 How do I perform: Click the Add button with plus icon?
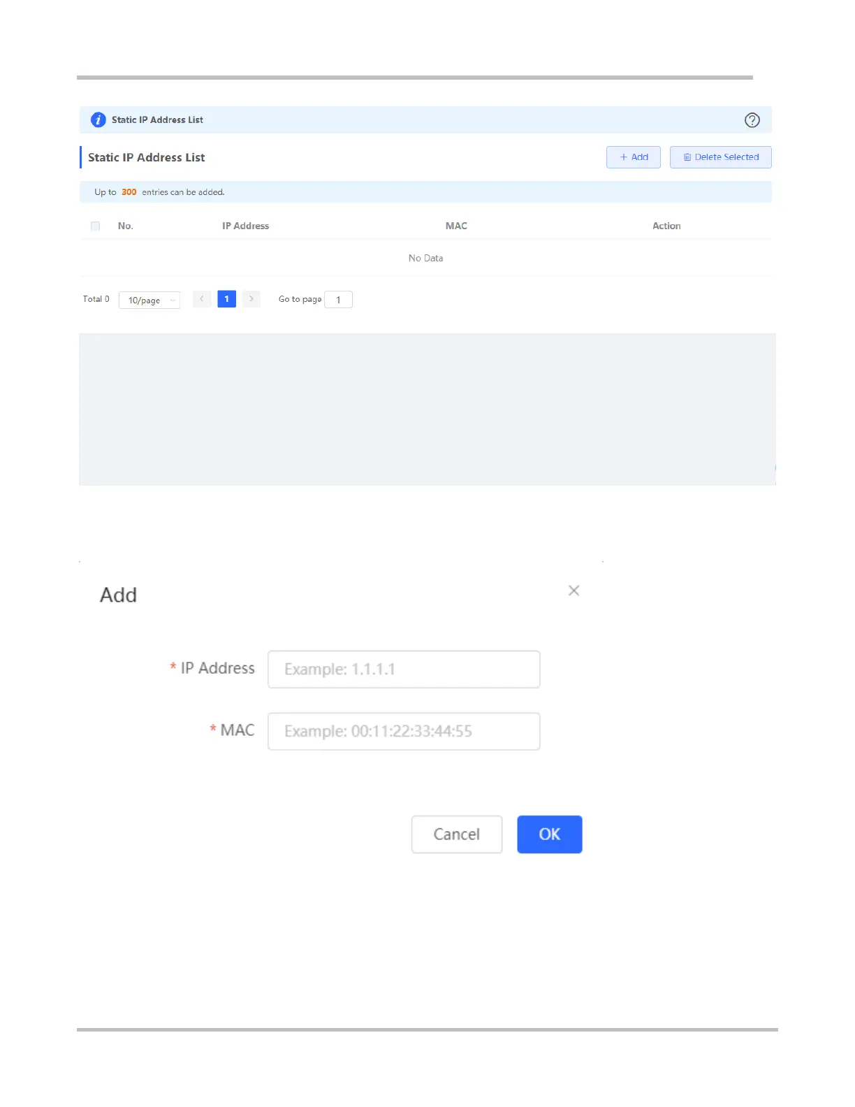[x=633, y=157]
